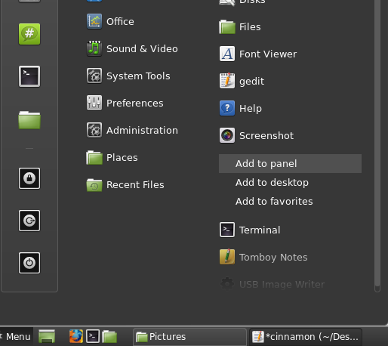Click the Places folder icon

[x=94, y=157]
